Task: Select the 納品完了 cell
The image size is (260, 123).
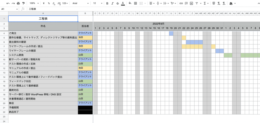Action: pos(43,112)
